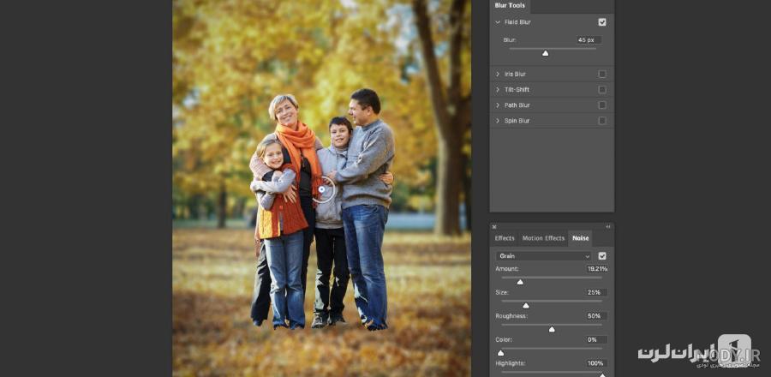Uncheck the Field Blur checkbox

click(x=602, y=22)
